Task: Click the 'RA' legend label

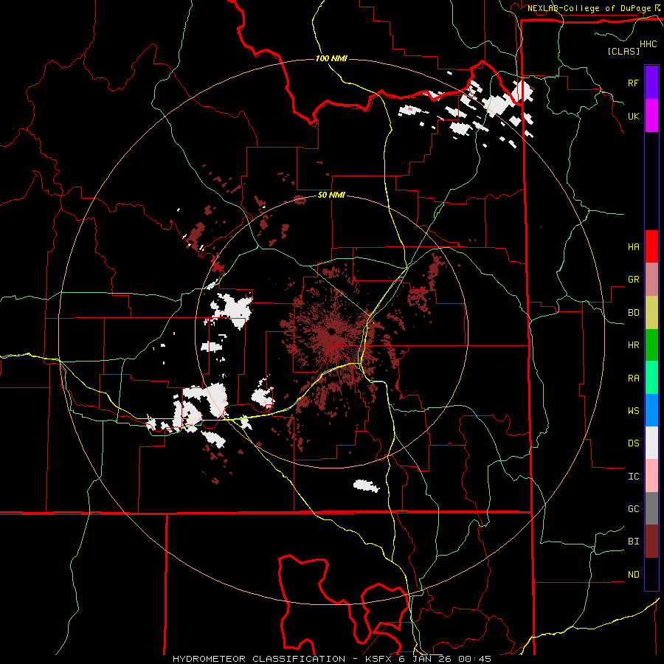Action: coord(633,378)
